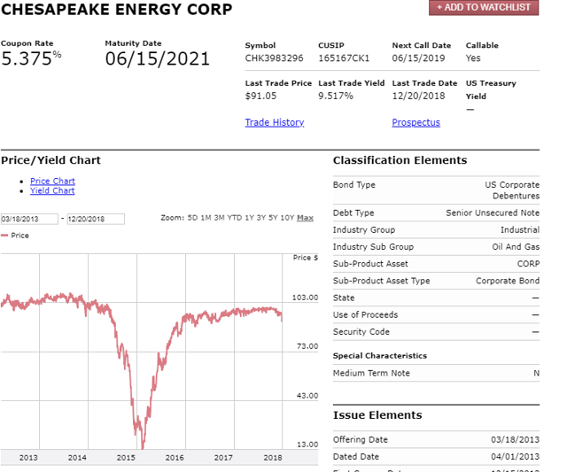Click the last trade date 12/20/2018

pos(418,96)
